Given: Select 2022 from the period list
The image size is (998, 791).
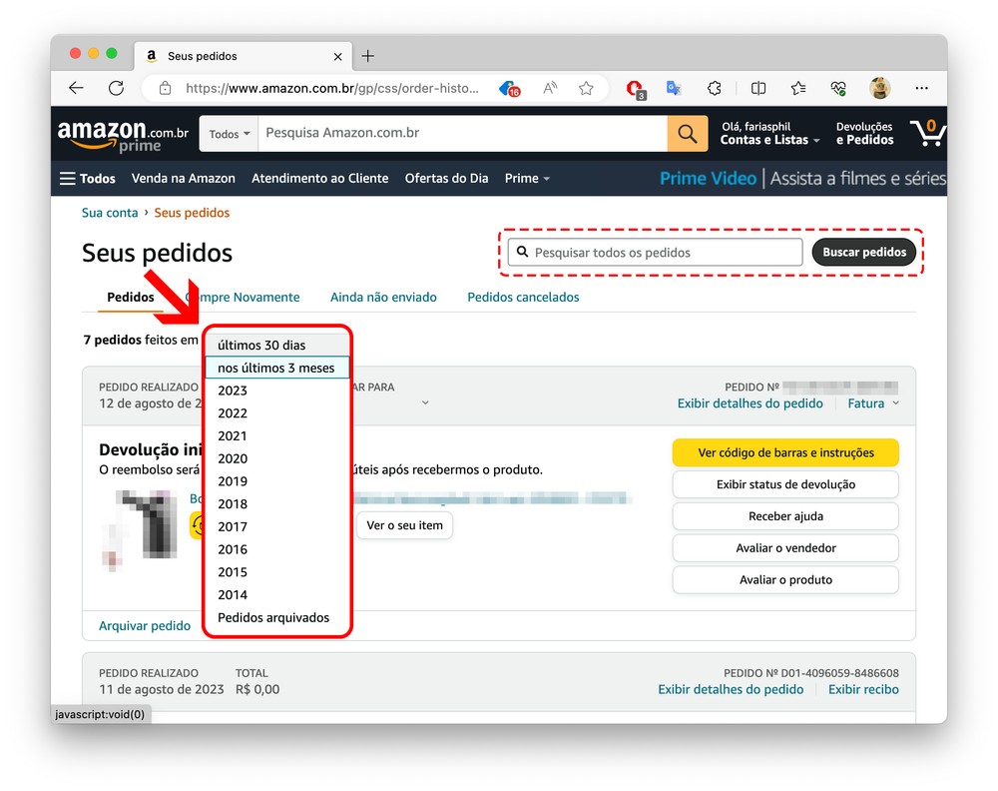Looking at the screenshot, I should click(x=233, y=413).
